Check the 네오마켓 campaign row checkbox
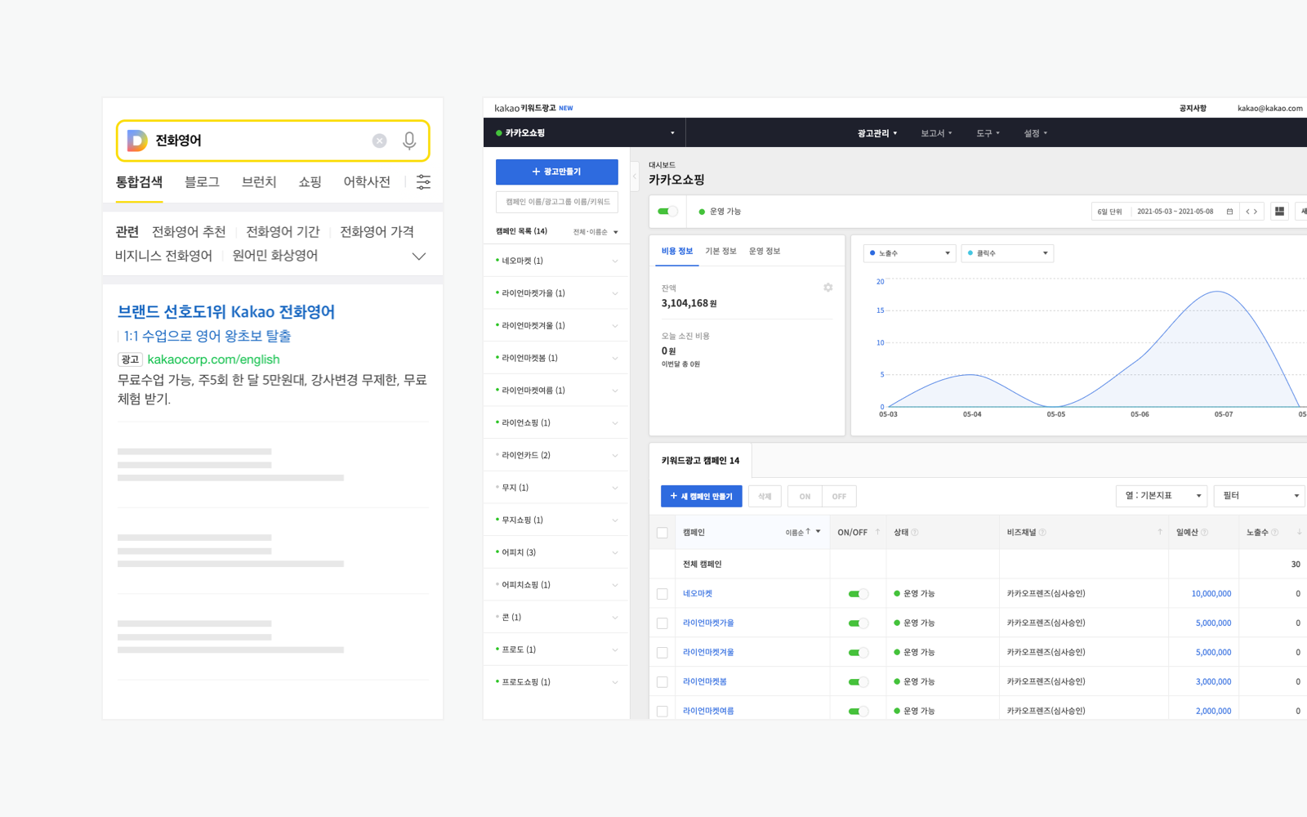The width and height of the screenshot is (1307, 817). (x=662, y=594)
